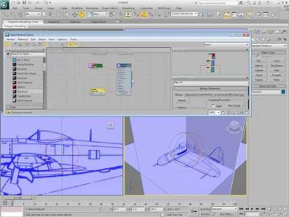Open the Rendering menu
This screenshot has height=217, width=289.
[128, 8]
